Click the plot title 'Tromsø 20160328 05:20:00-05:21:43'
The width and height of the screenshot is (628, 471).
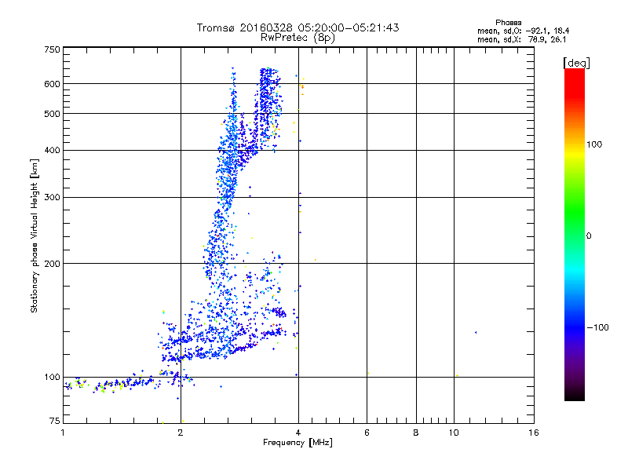[298, 27]
